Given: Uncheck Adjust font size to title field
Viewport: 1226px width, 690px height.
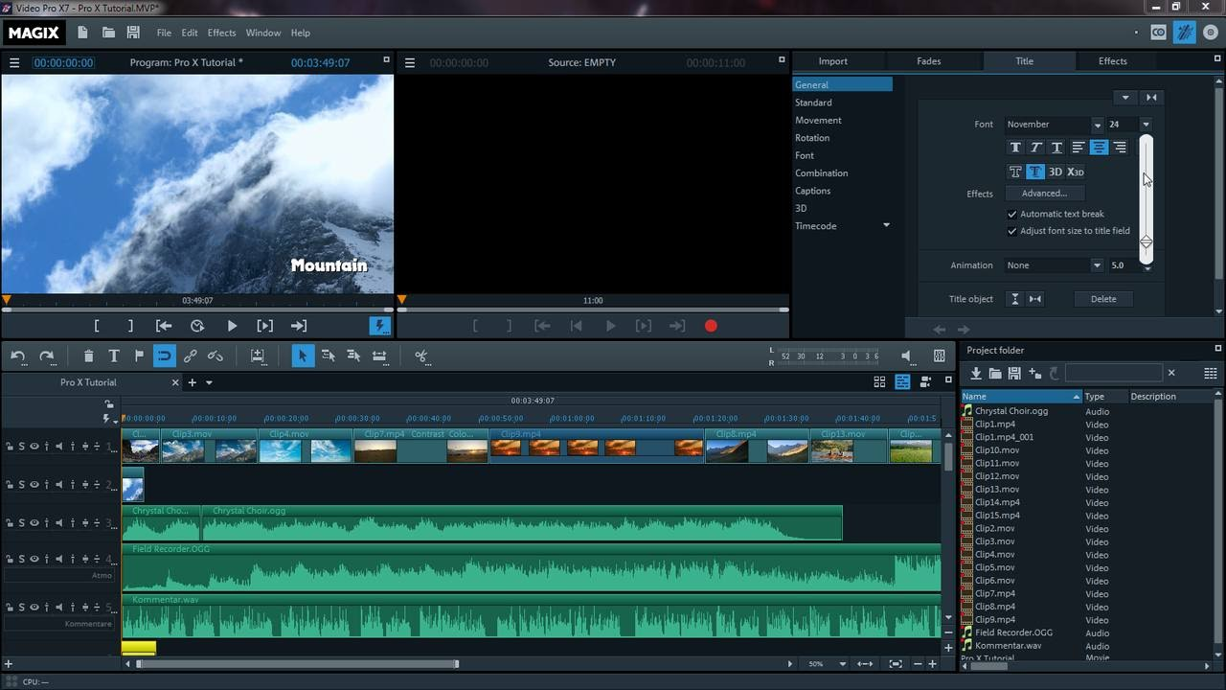Looking at the screenshot, I should pyautogui.click(x=1011, y=231).
